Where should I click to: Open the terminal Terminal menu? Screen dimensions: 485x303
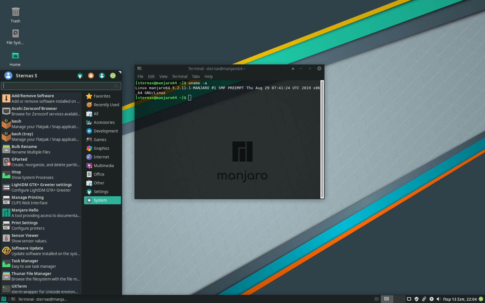[x=180, y=76]
